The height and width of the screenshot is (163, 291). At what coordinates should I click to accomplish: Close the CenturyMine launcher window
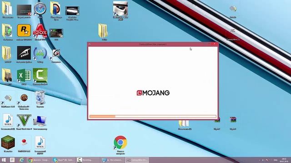tap(215, 44)
